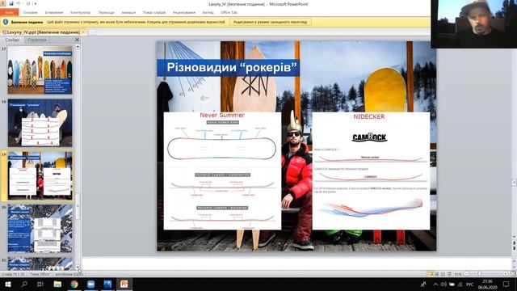Click the Protected View shield icon
Image resolution: width=517 pixels, height=291 pixels.
[6, 22]
